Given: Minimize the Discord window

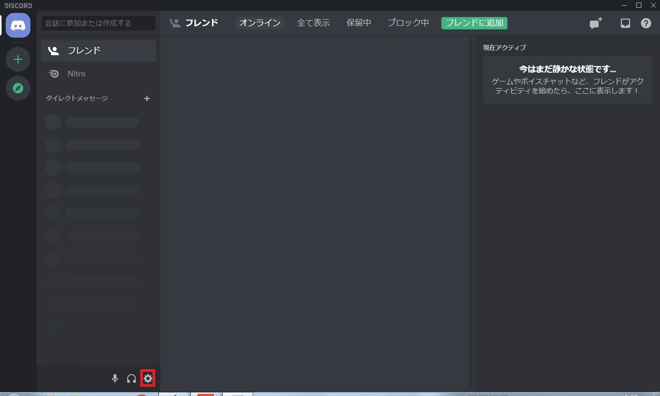Looking at the screenshot, I should [625, 5].
